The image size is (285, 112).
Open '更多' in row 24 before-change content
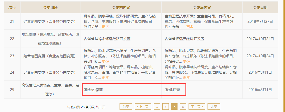105,78
